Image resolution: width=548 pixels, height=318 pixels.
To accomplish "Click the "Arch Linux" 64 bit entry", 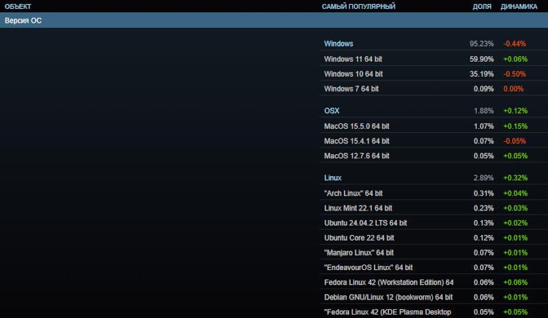I will [353, 193].
